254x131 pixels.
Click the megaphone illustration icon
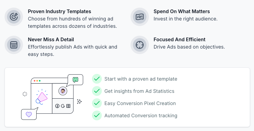[42, 97]
